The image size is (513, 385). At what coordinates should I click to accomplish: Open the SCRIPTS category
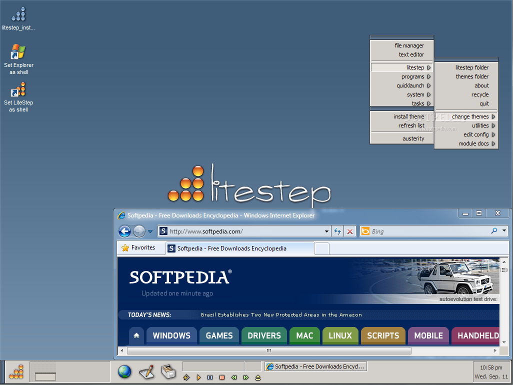pyautogui.click(x=383, y=335)
